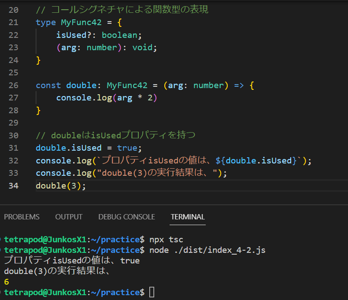Click the node ./dist/index_4-2.js command

[x=207, y=250]
